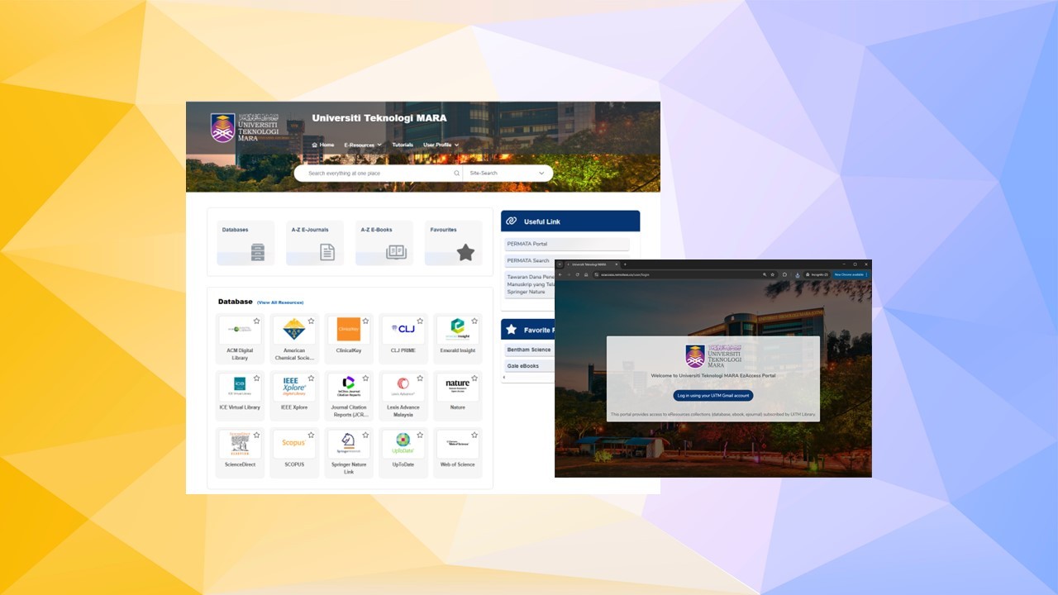Toggle favourite star on ACM Digital Library

pyautogui.click(x=256, y=321)
